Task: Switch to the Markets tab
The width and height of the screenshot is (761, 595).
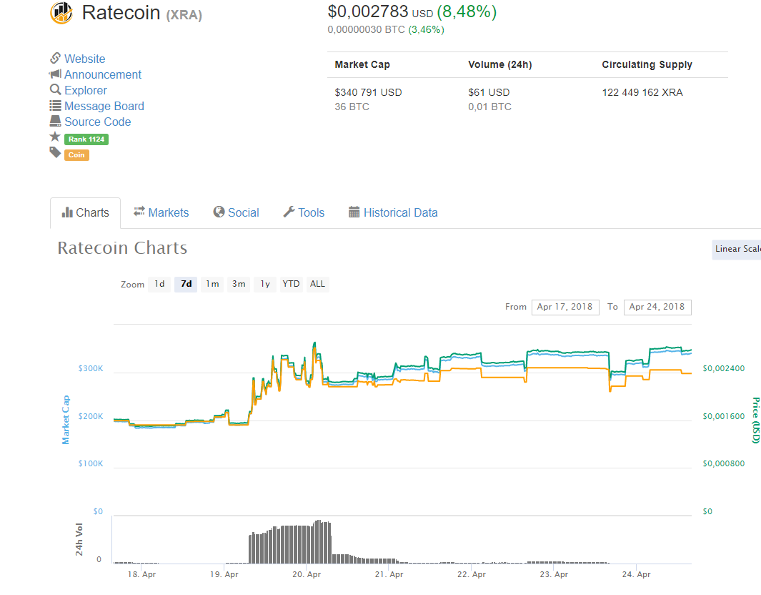Action: pos(161,212)
